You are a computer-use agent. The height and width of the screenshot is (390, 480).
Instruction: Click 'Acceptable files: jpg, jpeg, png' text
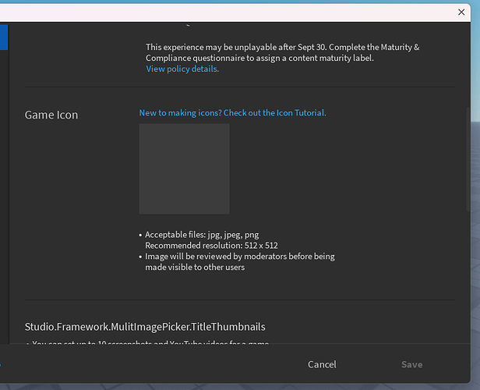coord(202,235)
